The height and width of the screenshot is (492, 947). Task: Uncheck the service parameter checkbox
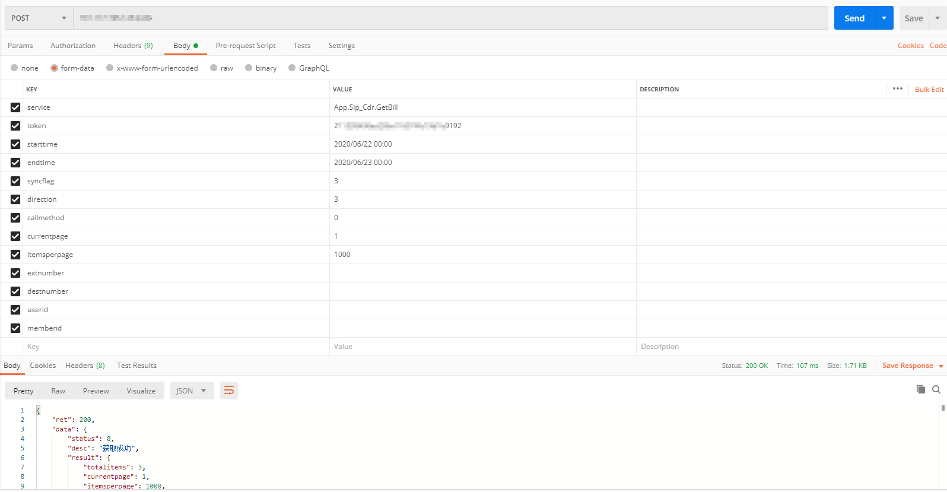coord(15,107)
